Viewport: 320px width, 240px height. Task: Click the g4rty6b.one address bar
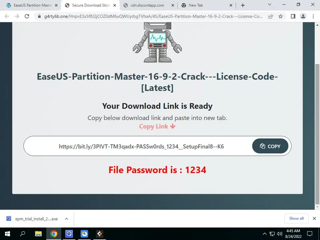point(153,16)
